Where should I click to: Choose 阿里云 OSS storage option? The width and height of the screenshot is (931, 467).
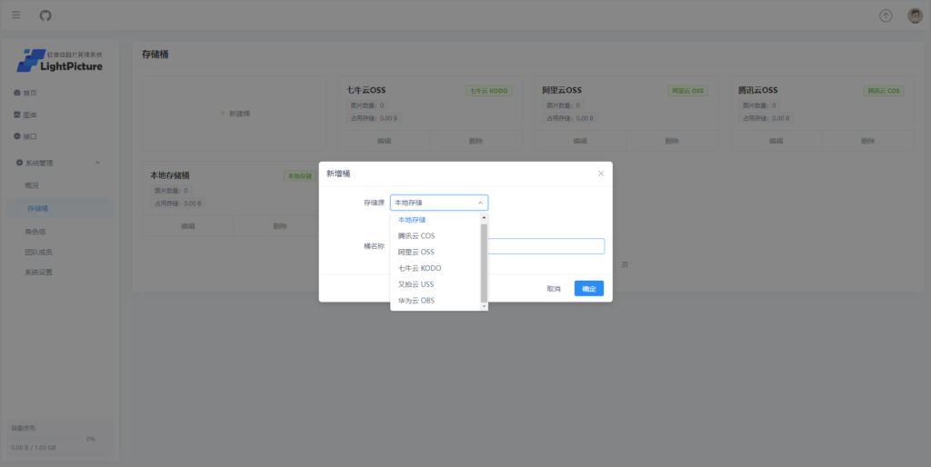click(x=416, y=252)
